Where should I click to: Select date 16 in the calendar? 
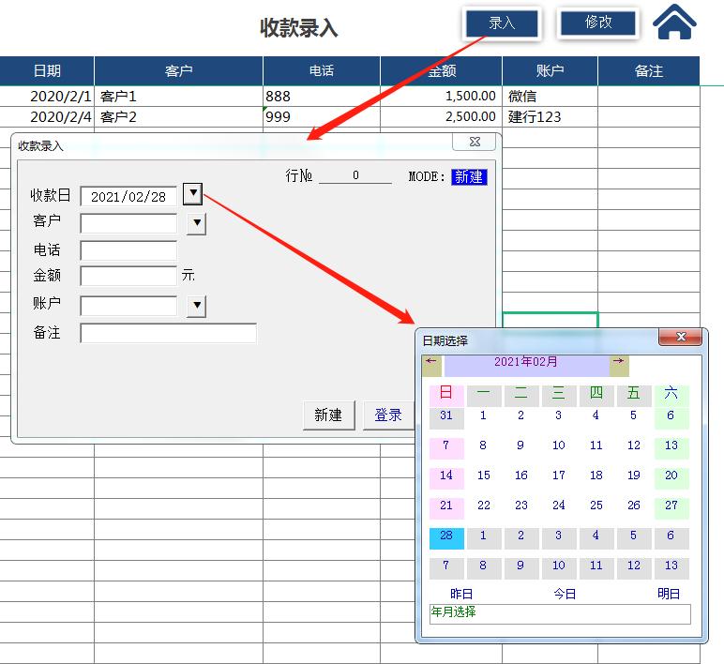point(521,478)
